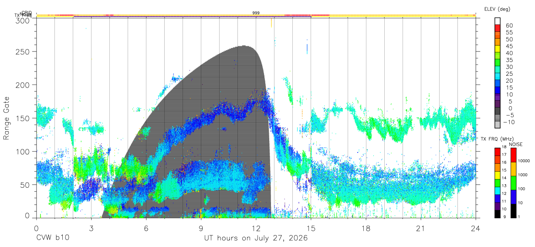Click the 12 hour tick on the UT axis
The width and height of the screenshot is (535, 247).
(x=256, y=228)
